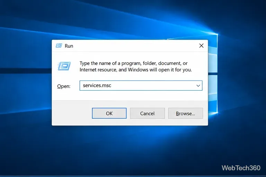Click the OK button in Run dialog
Image resolution: width=266 pixels, height=177 pixels.
[109, 113]
